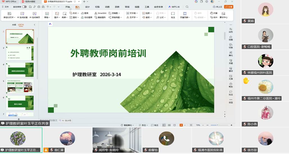The height and width of the screenshot is (154, 289).
Task: Click the 动画 icon in right sidebar
Action: 231,38
